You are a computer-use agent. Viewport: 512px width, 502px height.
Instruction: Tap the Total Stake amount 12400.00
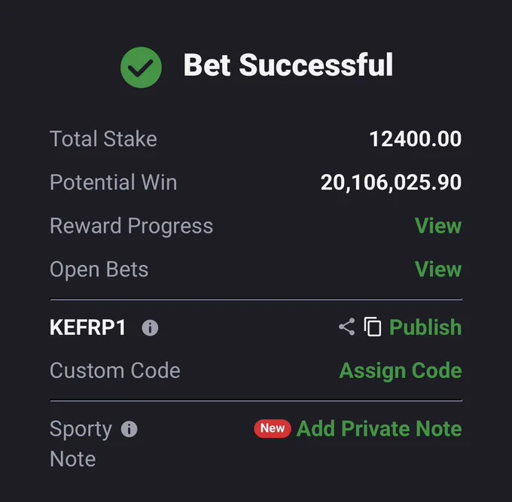[416, 138]
